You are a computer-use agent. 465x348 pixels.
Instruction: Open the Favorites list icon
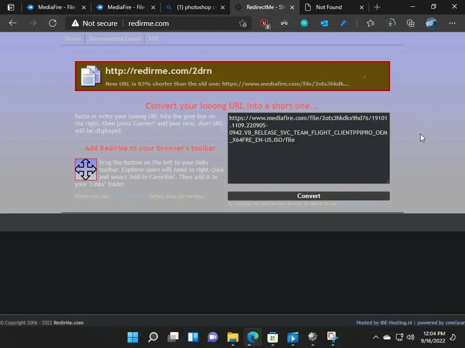[x=371, y=24]
